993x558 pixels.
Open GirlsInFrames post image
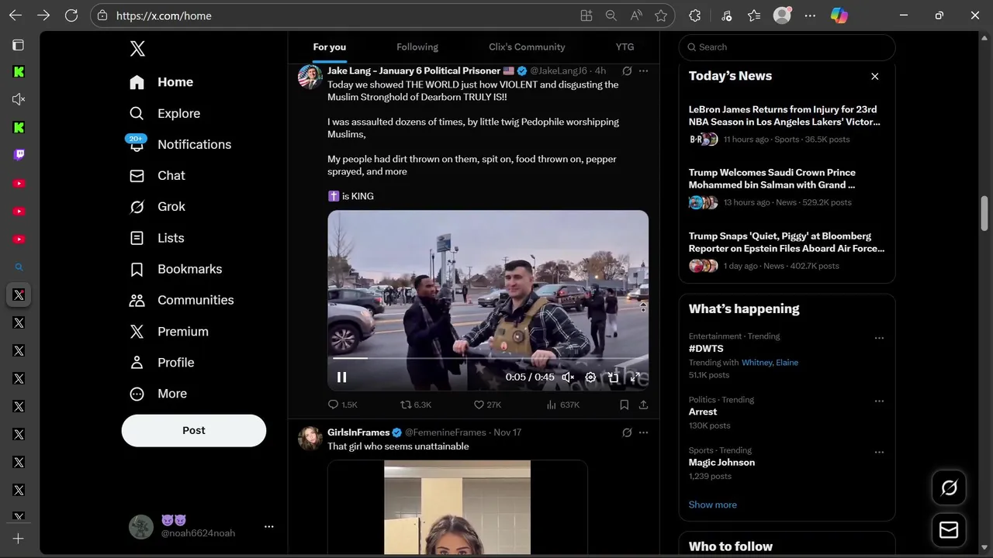tap(458, 508)
